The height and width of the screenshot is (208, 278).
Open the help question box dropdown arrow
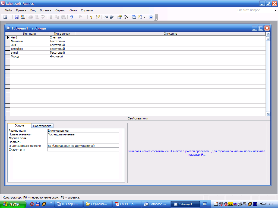coord(275,10)
